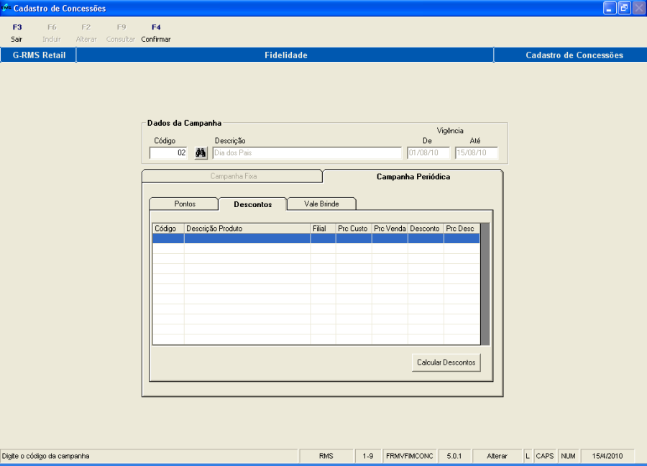Select the highlighted first grid row
Image resolution: width=647 pixels, height=466 pixels.
pyautogui.click(x=316, y=238)
